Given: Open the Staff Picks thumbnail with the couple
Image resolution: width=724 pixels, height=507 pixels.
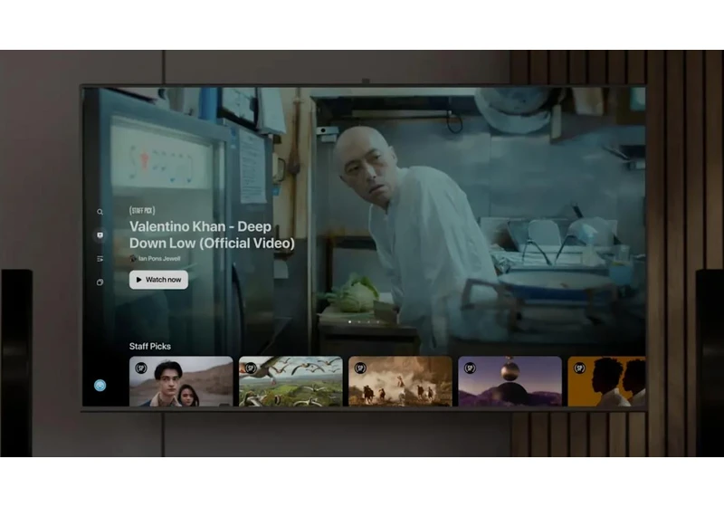Looking at the screenshot, I should 181,381.
